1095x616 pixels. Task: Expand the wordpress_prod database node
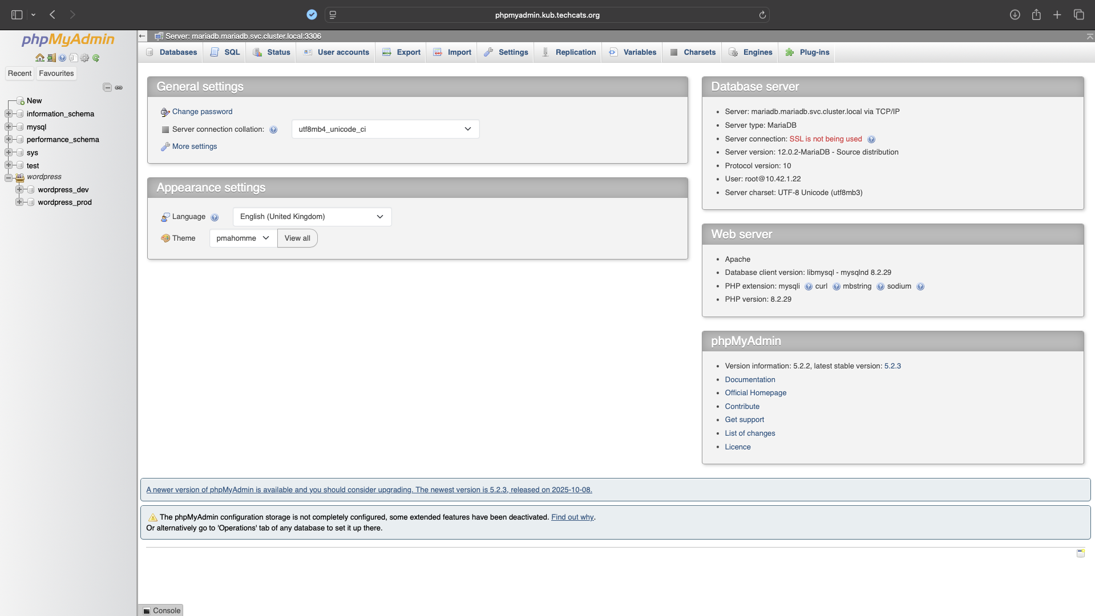19,202
